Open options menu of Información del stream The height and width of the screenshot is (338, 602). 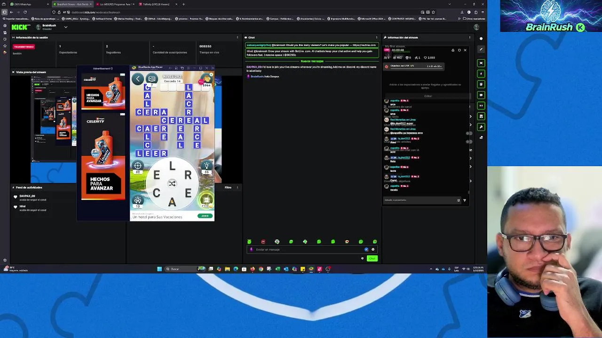pos(469,38)
